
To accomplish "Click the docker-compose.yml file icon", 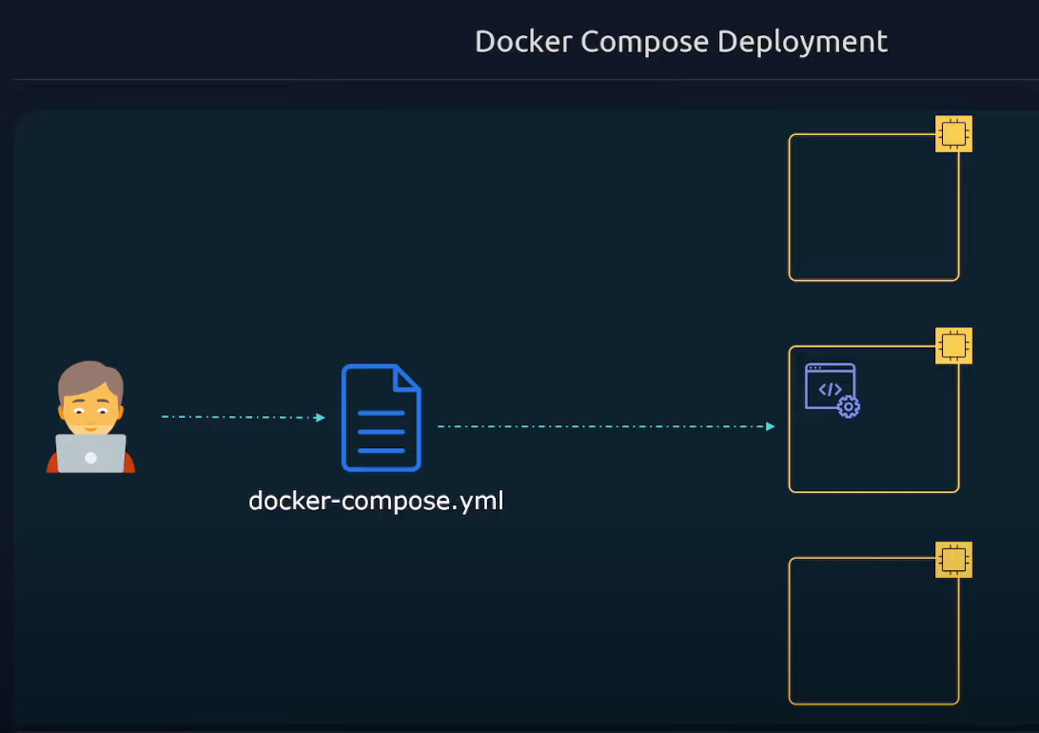I will 381,417.
